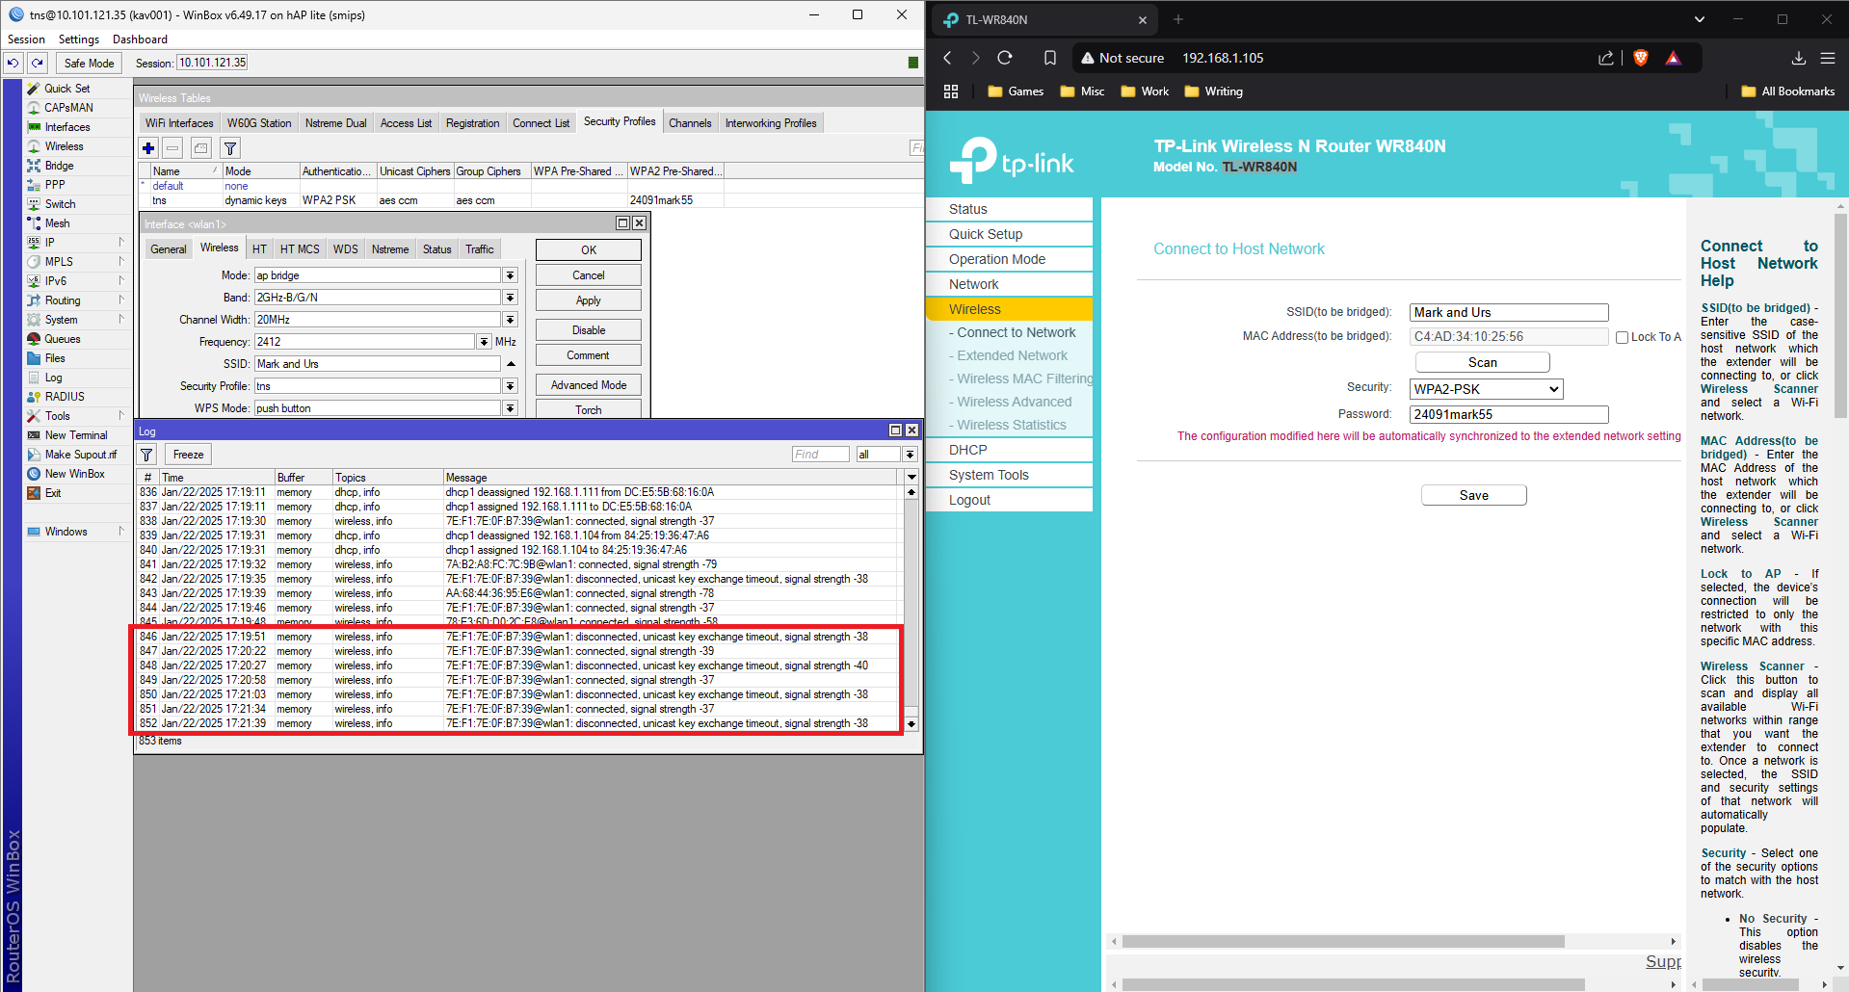Viewport: 1849px width, 992px height.
Task: Click the Password field on TP-Link page
Action: 1509,414
